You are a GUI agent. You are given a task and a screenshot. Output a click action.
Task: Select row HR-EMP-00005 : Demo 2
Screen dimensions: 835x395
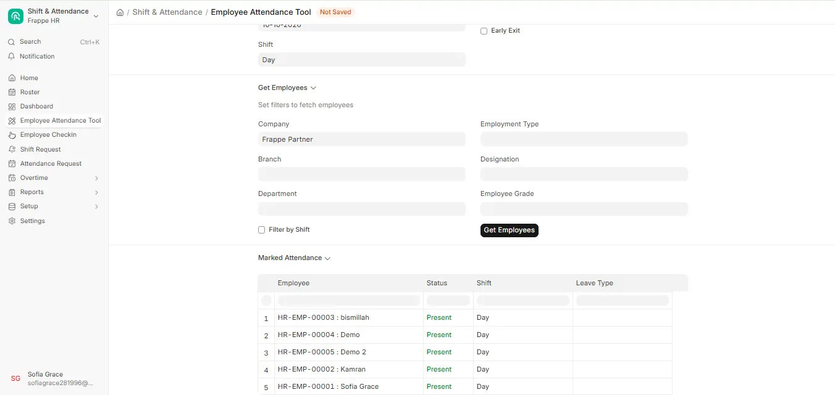(465, 352)
